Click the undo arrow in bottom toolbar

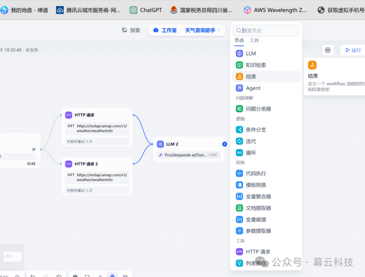pyautogui.click(x=33, y=275)
